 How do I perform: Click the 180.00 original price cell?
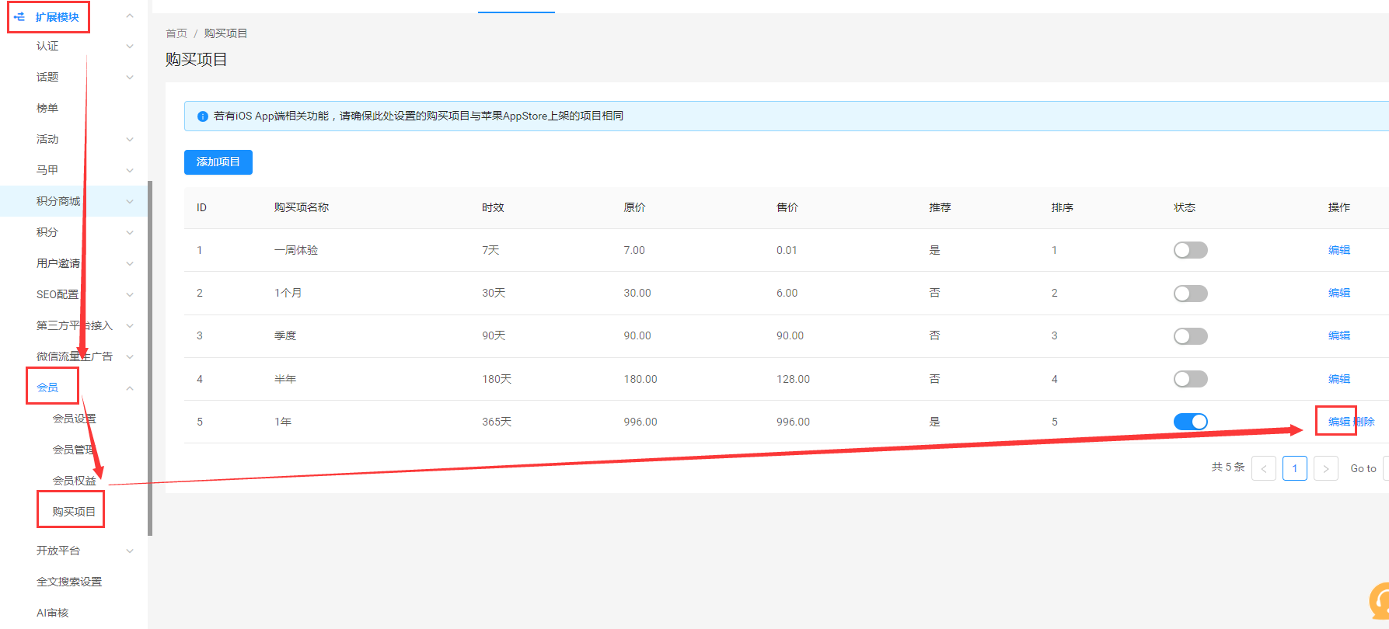click(640, 379)
